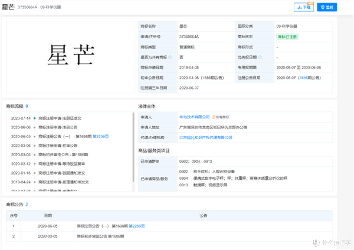The image size is (354, 250).
Task: Click the 公告 column header
Action: [x=204, y=216]
